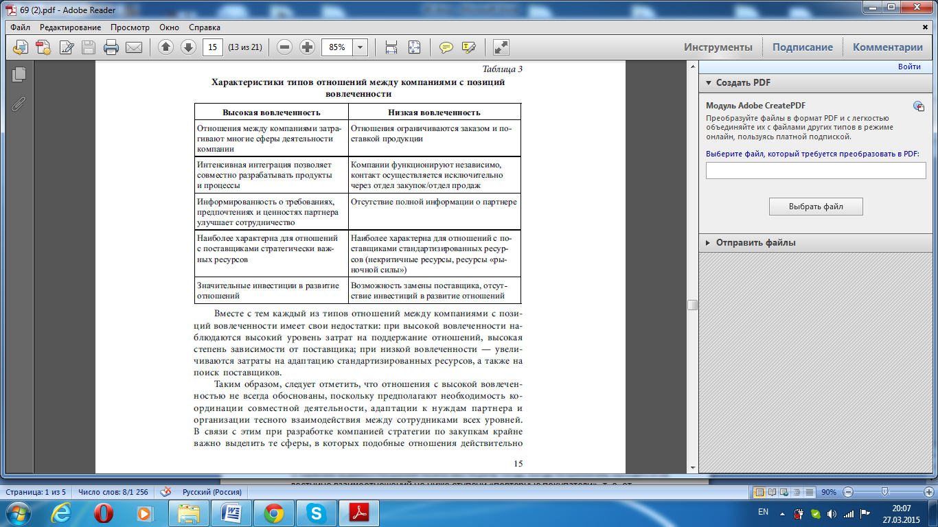Click the save floppy disk icon
The image size is (938, 527).
[x=89, y=47]
